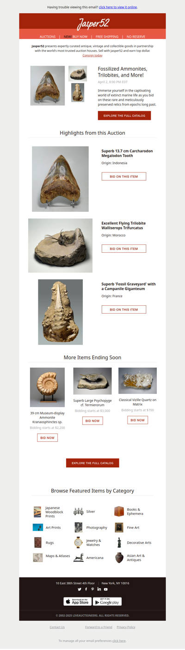The width and height of the screenshot is (185, 650).
Task: Open the Jewelry & Watches category icon
Action: [x=79, y=543]
